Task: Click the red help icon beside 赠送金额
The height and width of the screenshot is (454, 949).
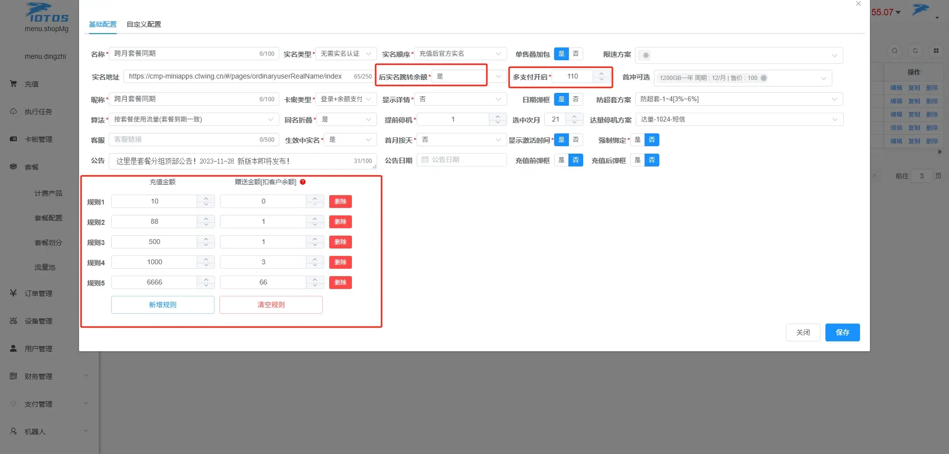Action: 302,182
